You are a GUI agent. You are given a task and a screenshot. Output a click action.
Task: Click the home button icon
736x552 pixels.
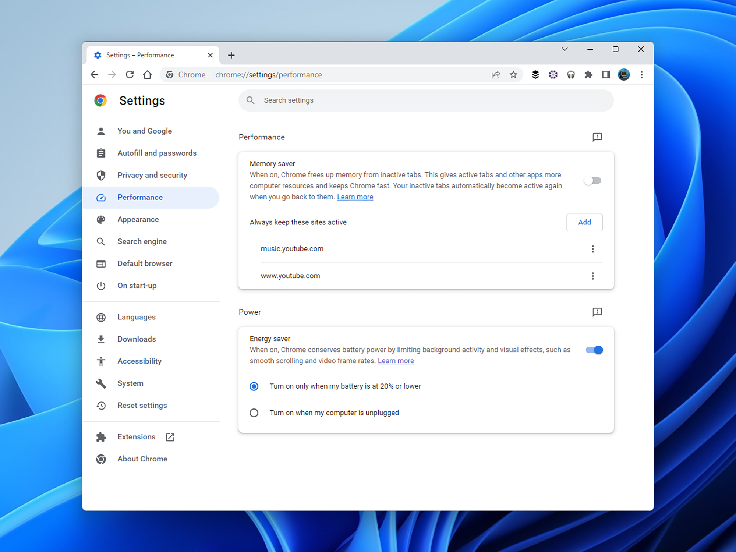(x=147, y=75)
